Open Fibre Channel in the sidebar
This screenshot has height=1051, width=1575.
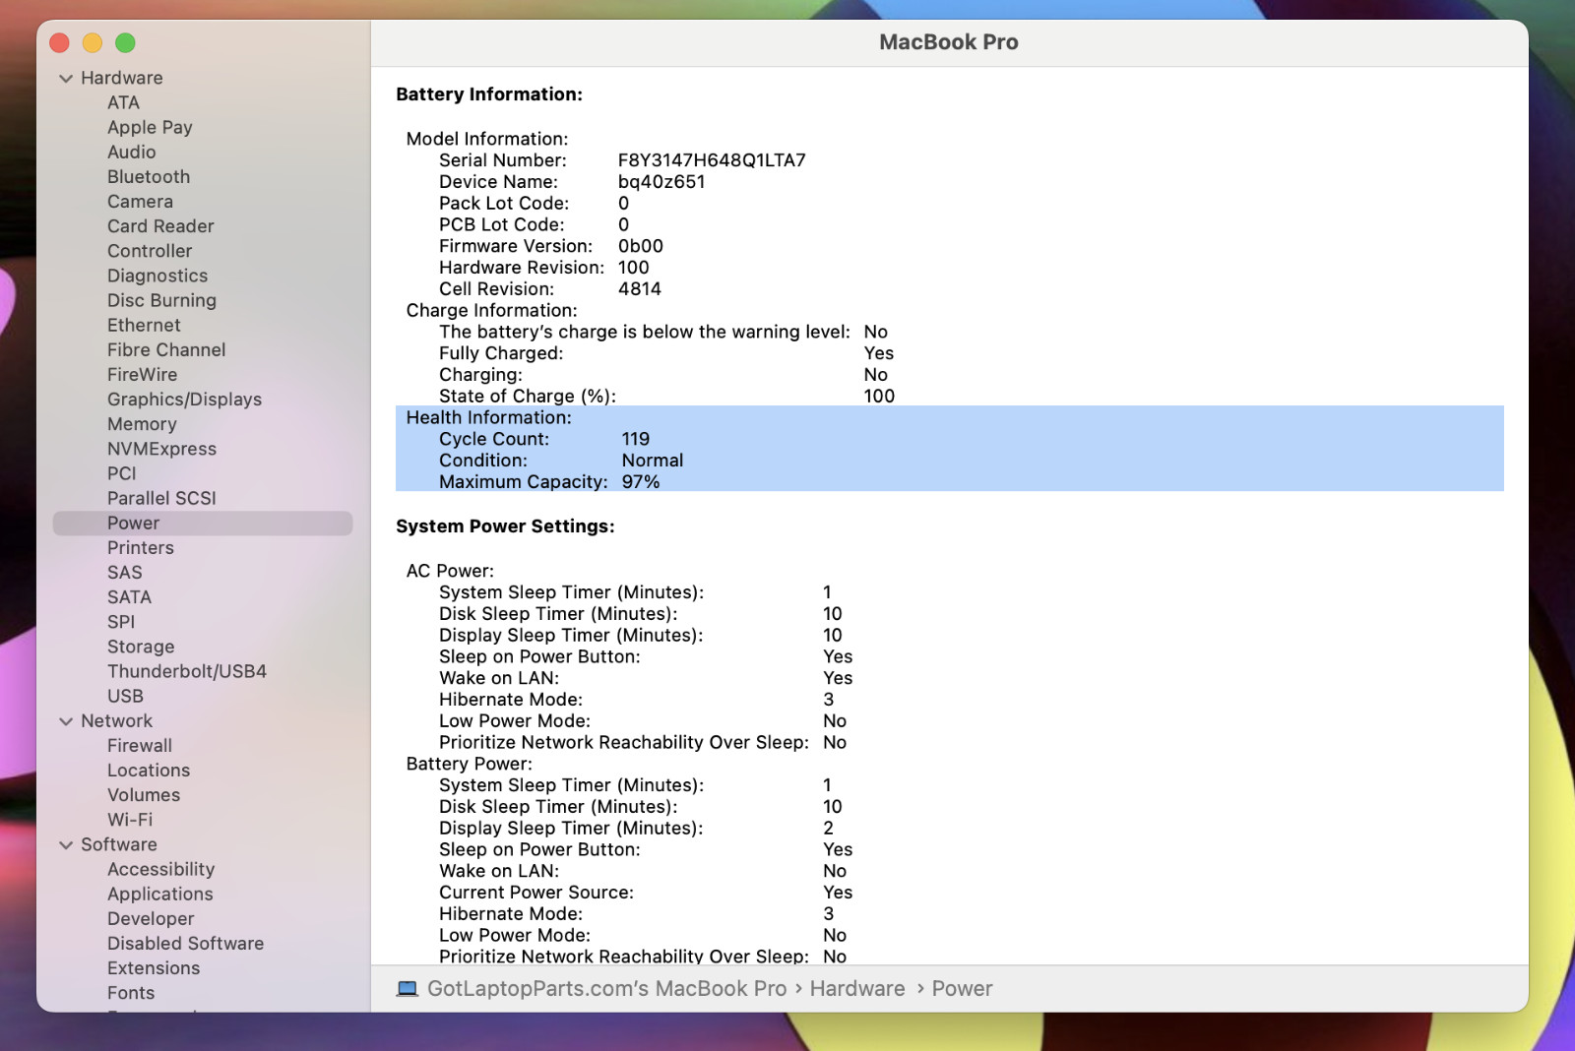(x=166, y=349)
